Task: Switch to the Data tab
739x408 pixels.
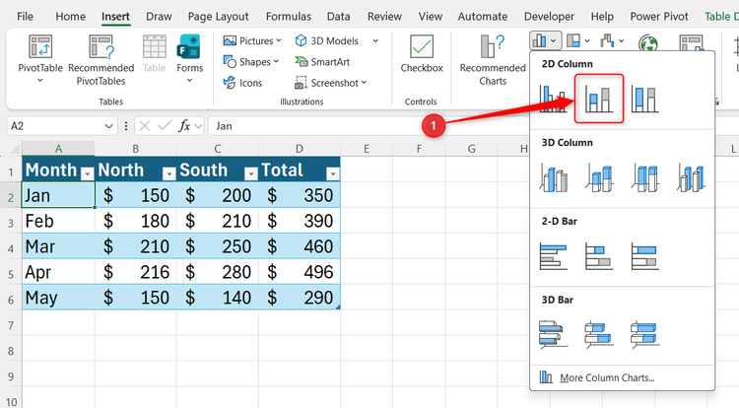Action: [x=338, y=17]
